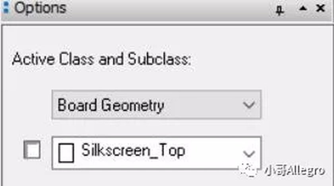Click the Active Class and Subclass label
The image size is (334, 186).
101,59
